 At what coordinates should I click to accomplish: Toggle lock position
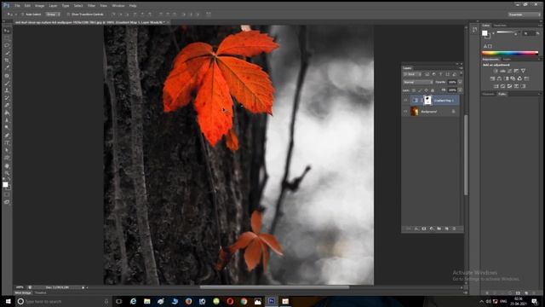pos(426,90)
